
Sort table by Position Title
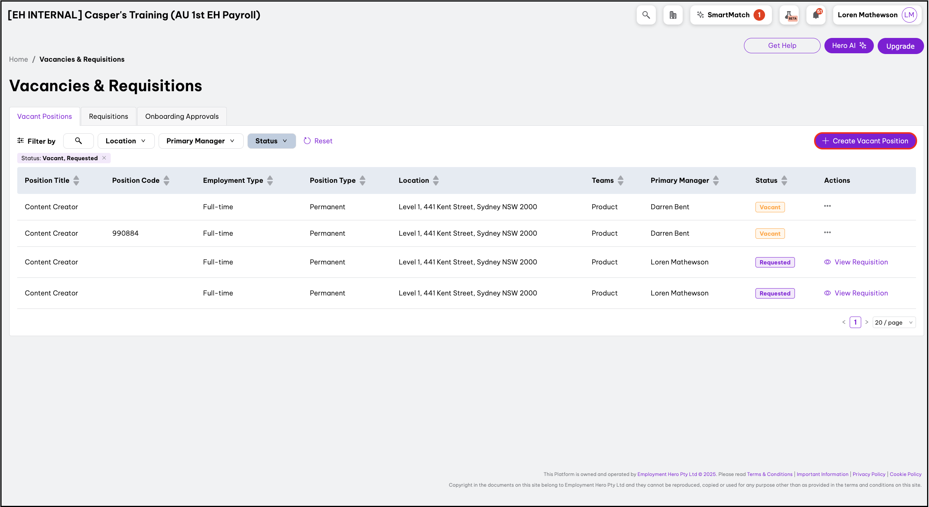(76, 180)
